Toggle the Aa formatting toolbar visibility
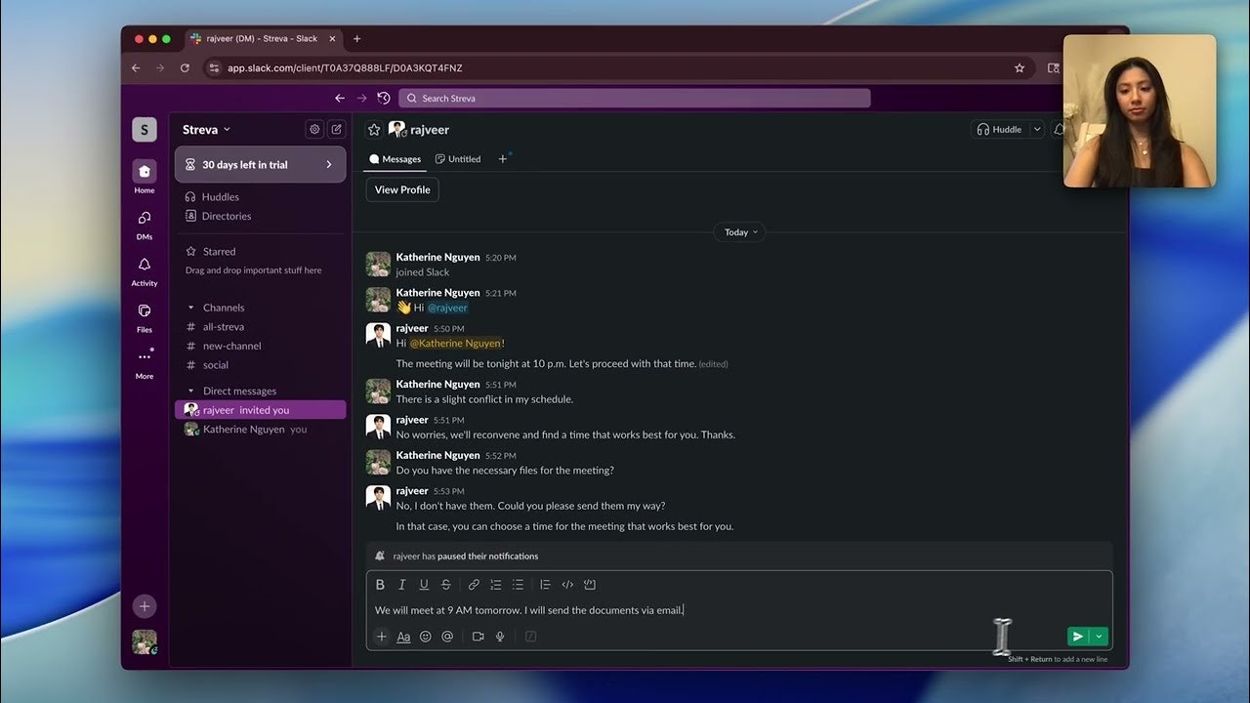 click(x=403, y=637)
